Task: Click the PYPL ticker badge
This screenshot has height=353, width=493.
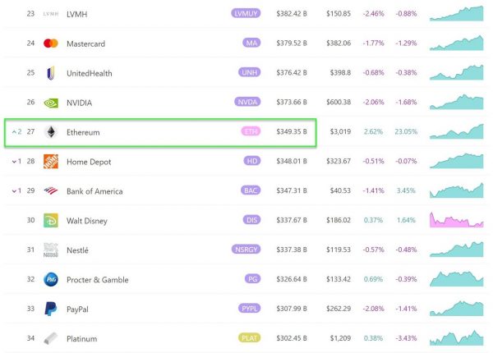Action: [249, 309]
